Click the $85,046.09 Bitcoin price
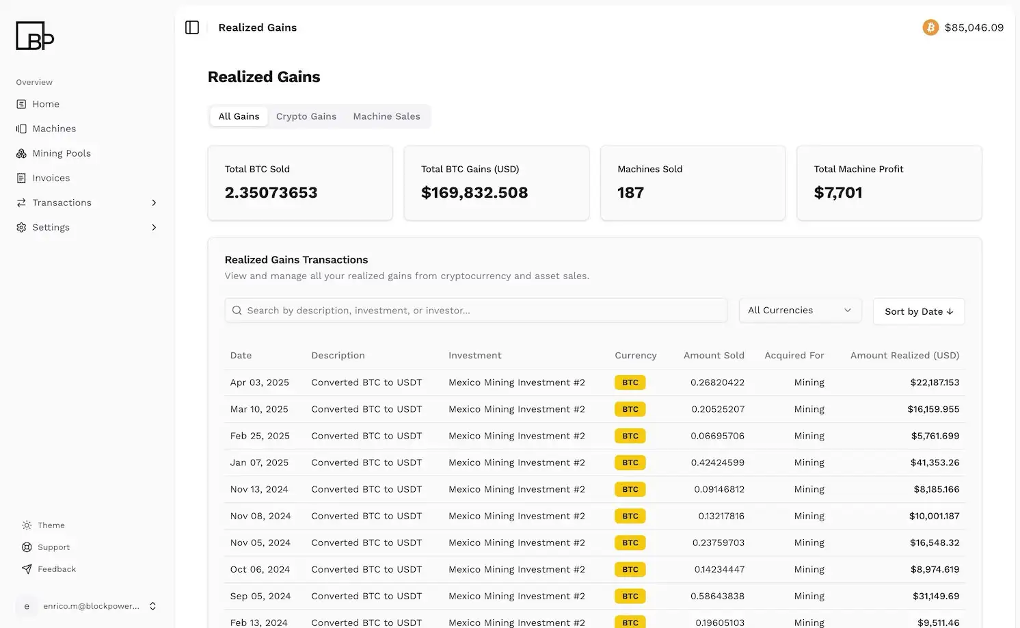 pos(974,27)
